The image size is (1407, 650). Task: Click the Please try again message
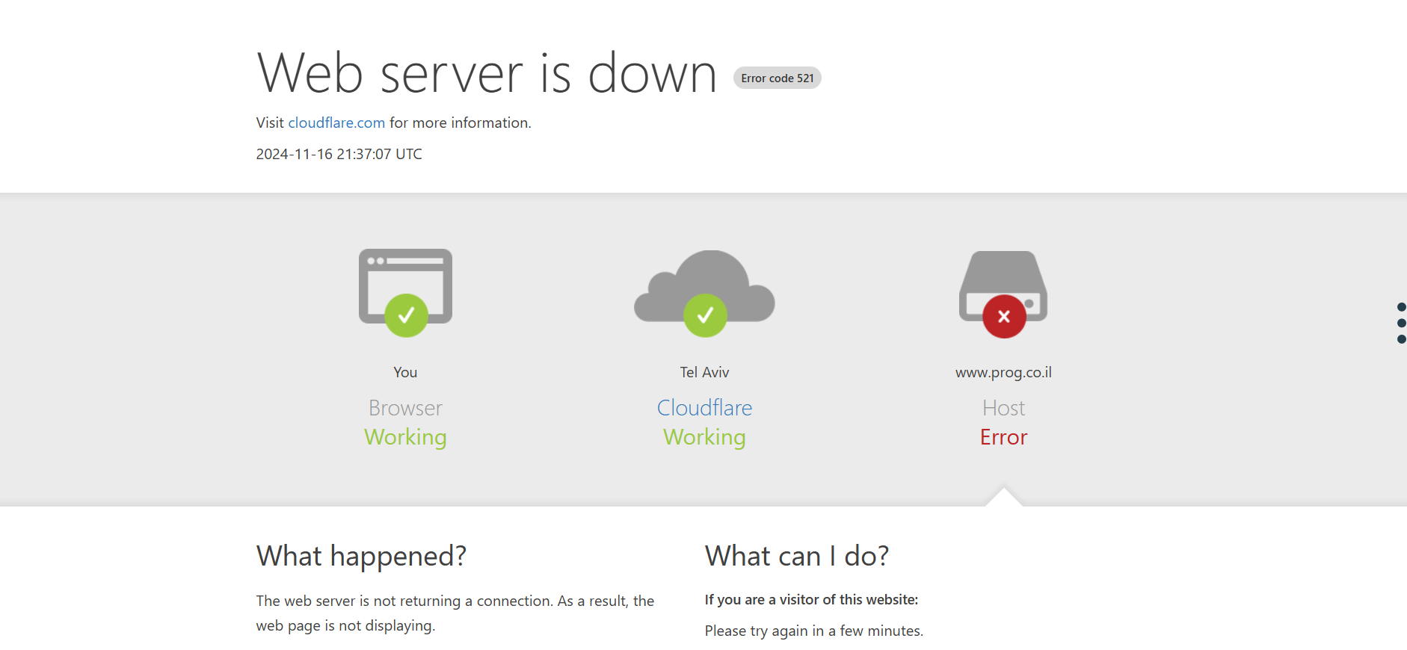click(x=814, y=631)
